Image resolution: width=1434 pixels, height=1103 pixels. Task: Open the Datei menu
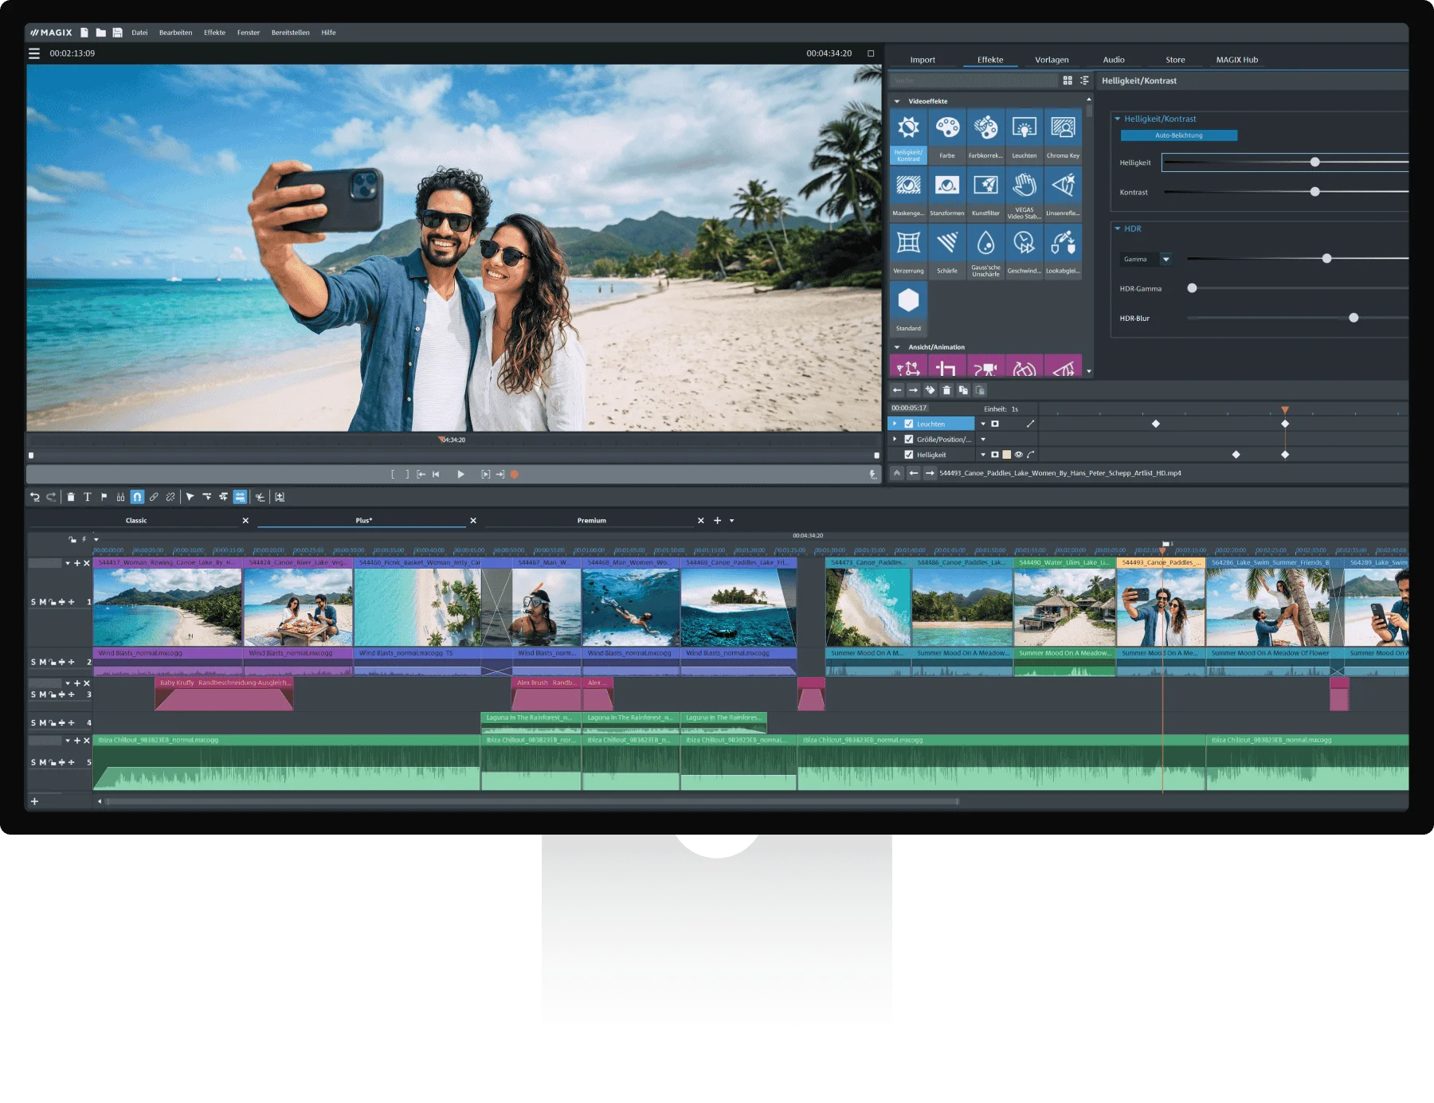click(x=139, y=33)
